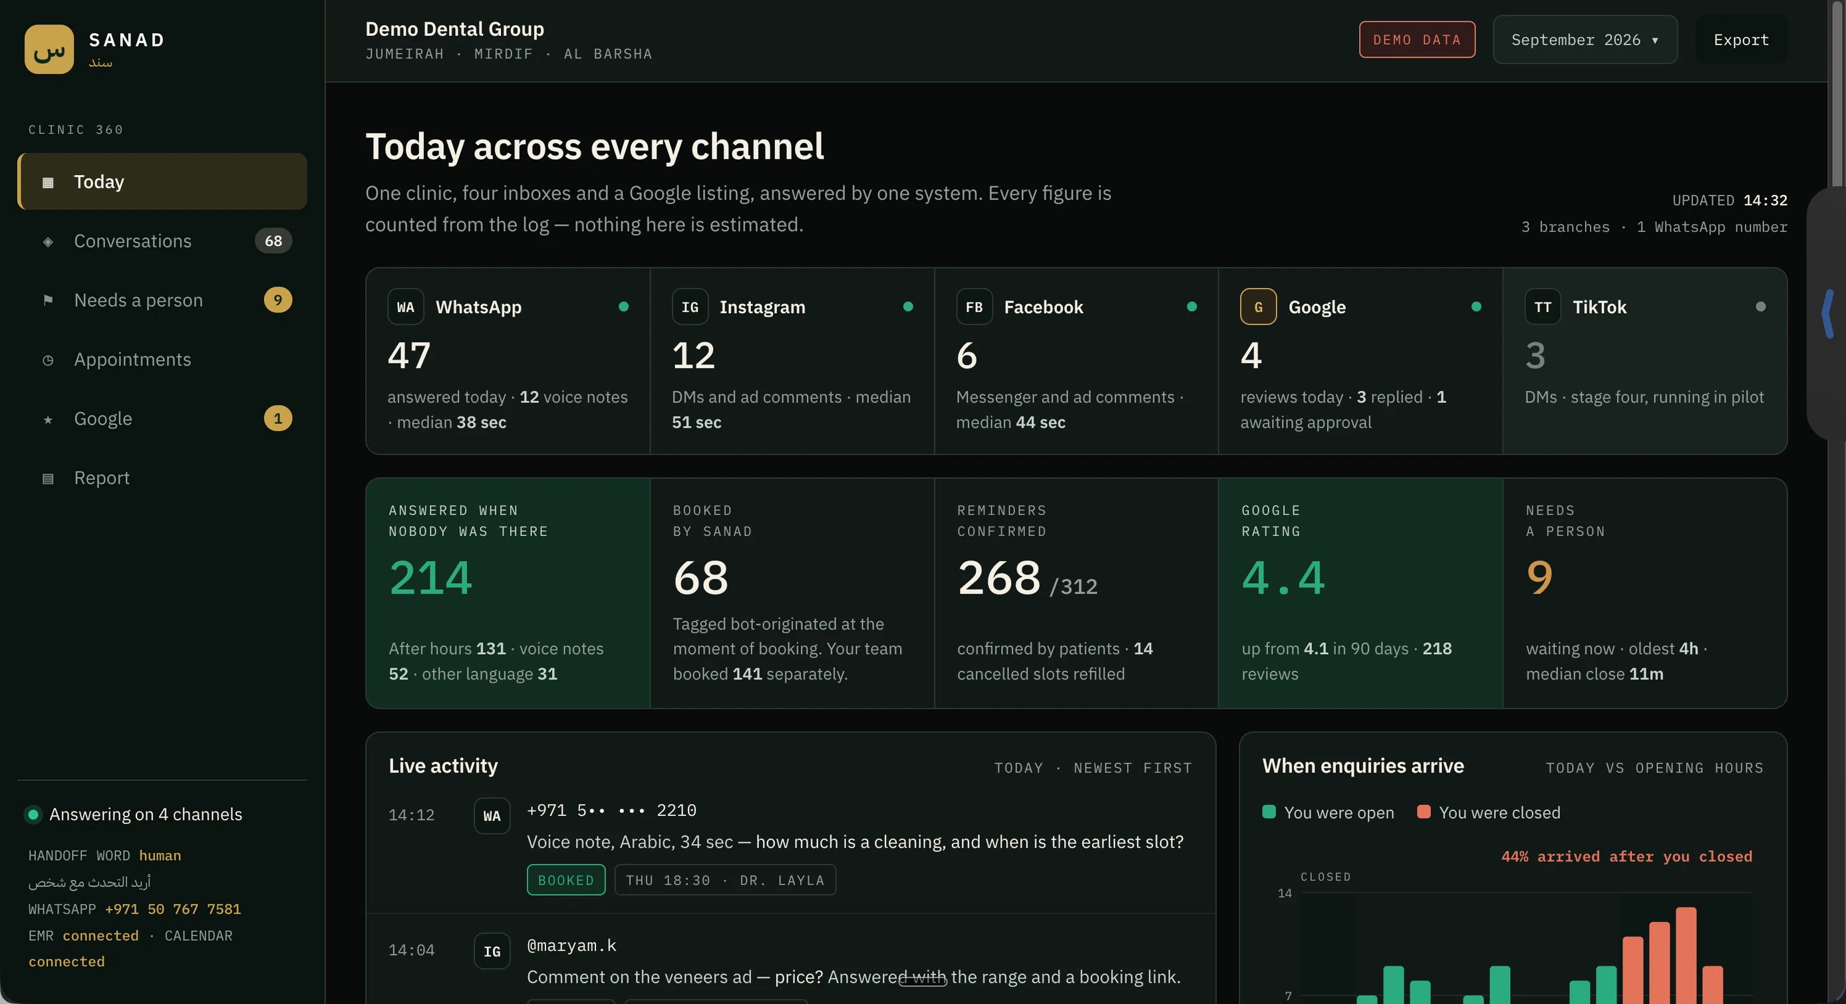Select Google in the sidebar
The width and height of the screenshot is (1846, 1004).
tap(163, 418)
